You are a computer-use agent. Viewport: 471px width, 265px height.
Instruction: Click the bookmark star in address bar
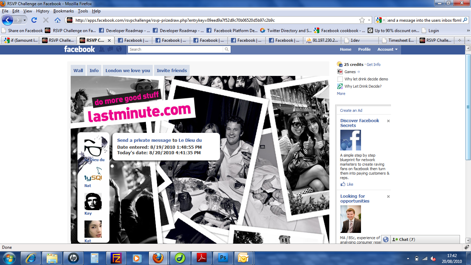[x=362, y=20]
